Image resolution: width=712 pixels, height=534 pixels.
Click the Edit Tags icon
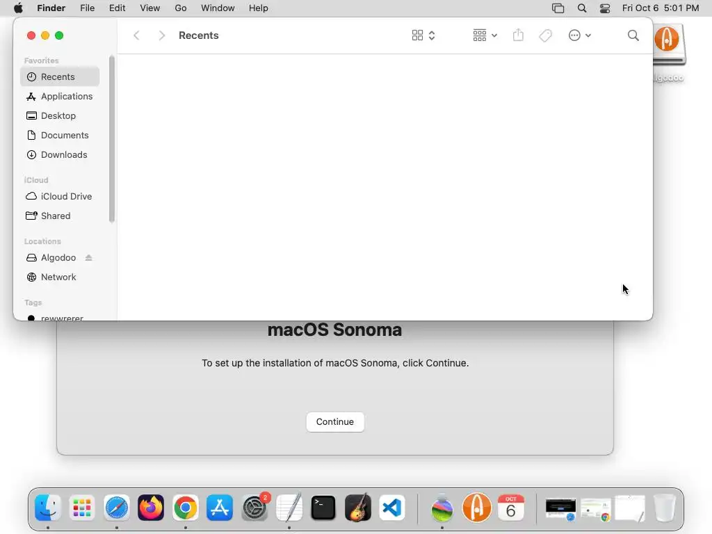pos(545,35)
